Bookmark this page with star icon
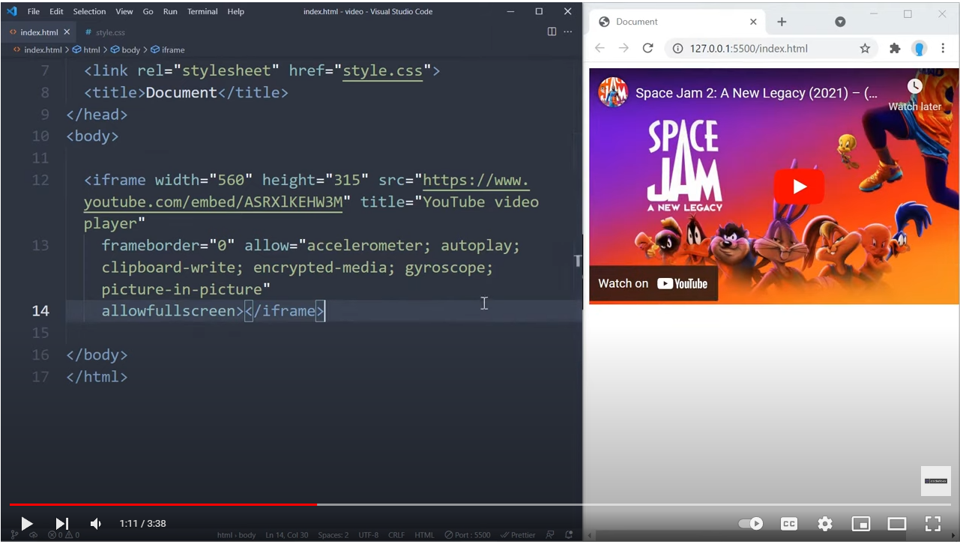The image size is (960, 544). 865,49
